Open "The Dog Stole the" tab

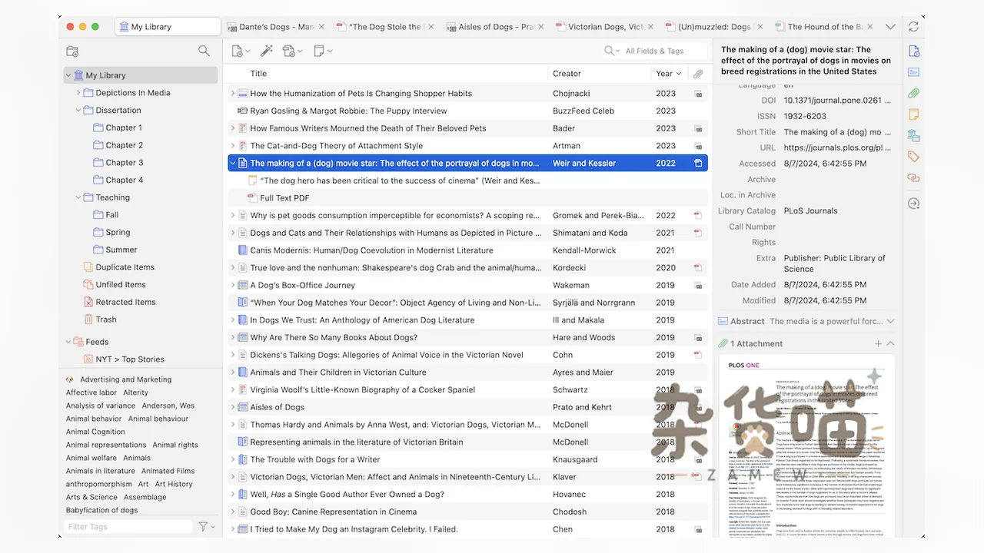click(x=385, y=27)
